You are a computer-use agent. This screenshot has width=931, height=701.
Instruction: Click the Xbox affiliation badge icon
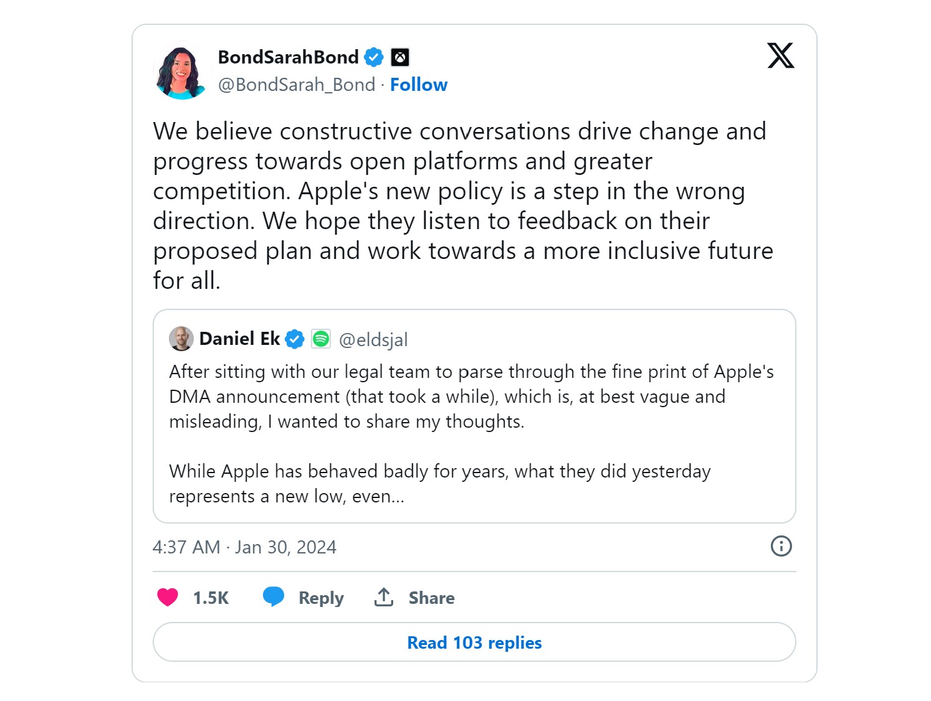coord(400,57)
